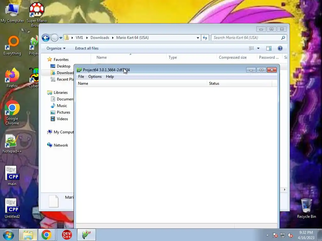Click Mario Kart 64 (USA) breadcrumb
Image resolution: width=322 pixels, height=241 pixels.
pos(132,38)
